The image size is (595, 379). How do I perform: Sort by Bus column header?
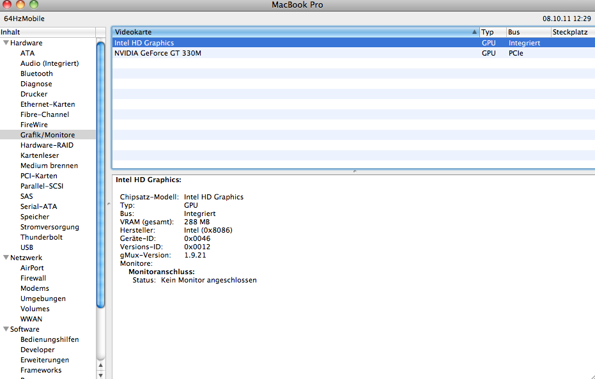coord(529,32)
